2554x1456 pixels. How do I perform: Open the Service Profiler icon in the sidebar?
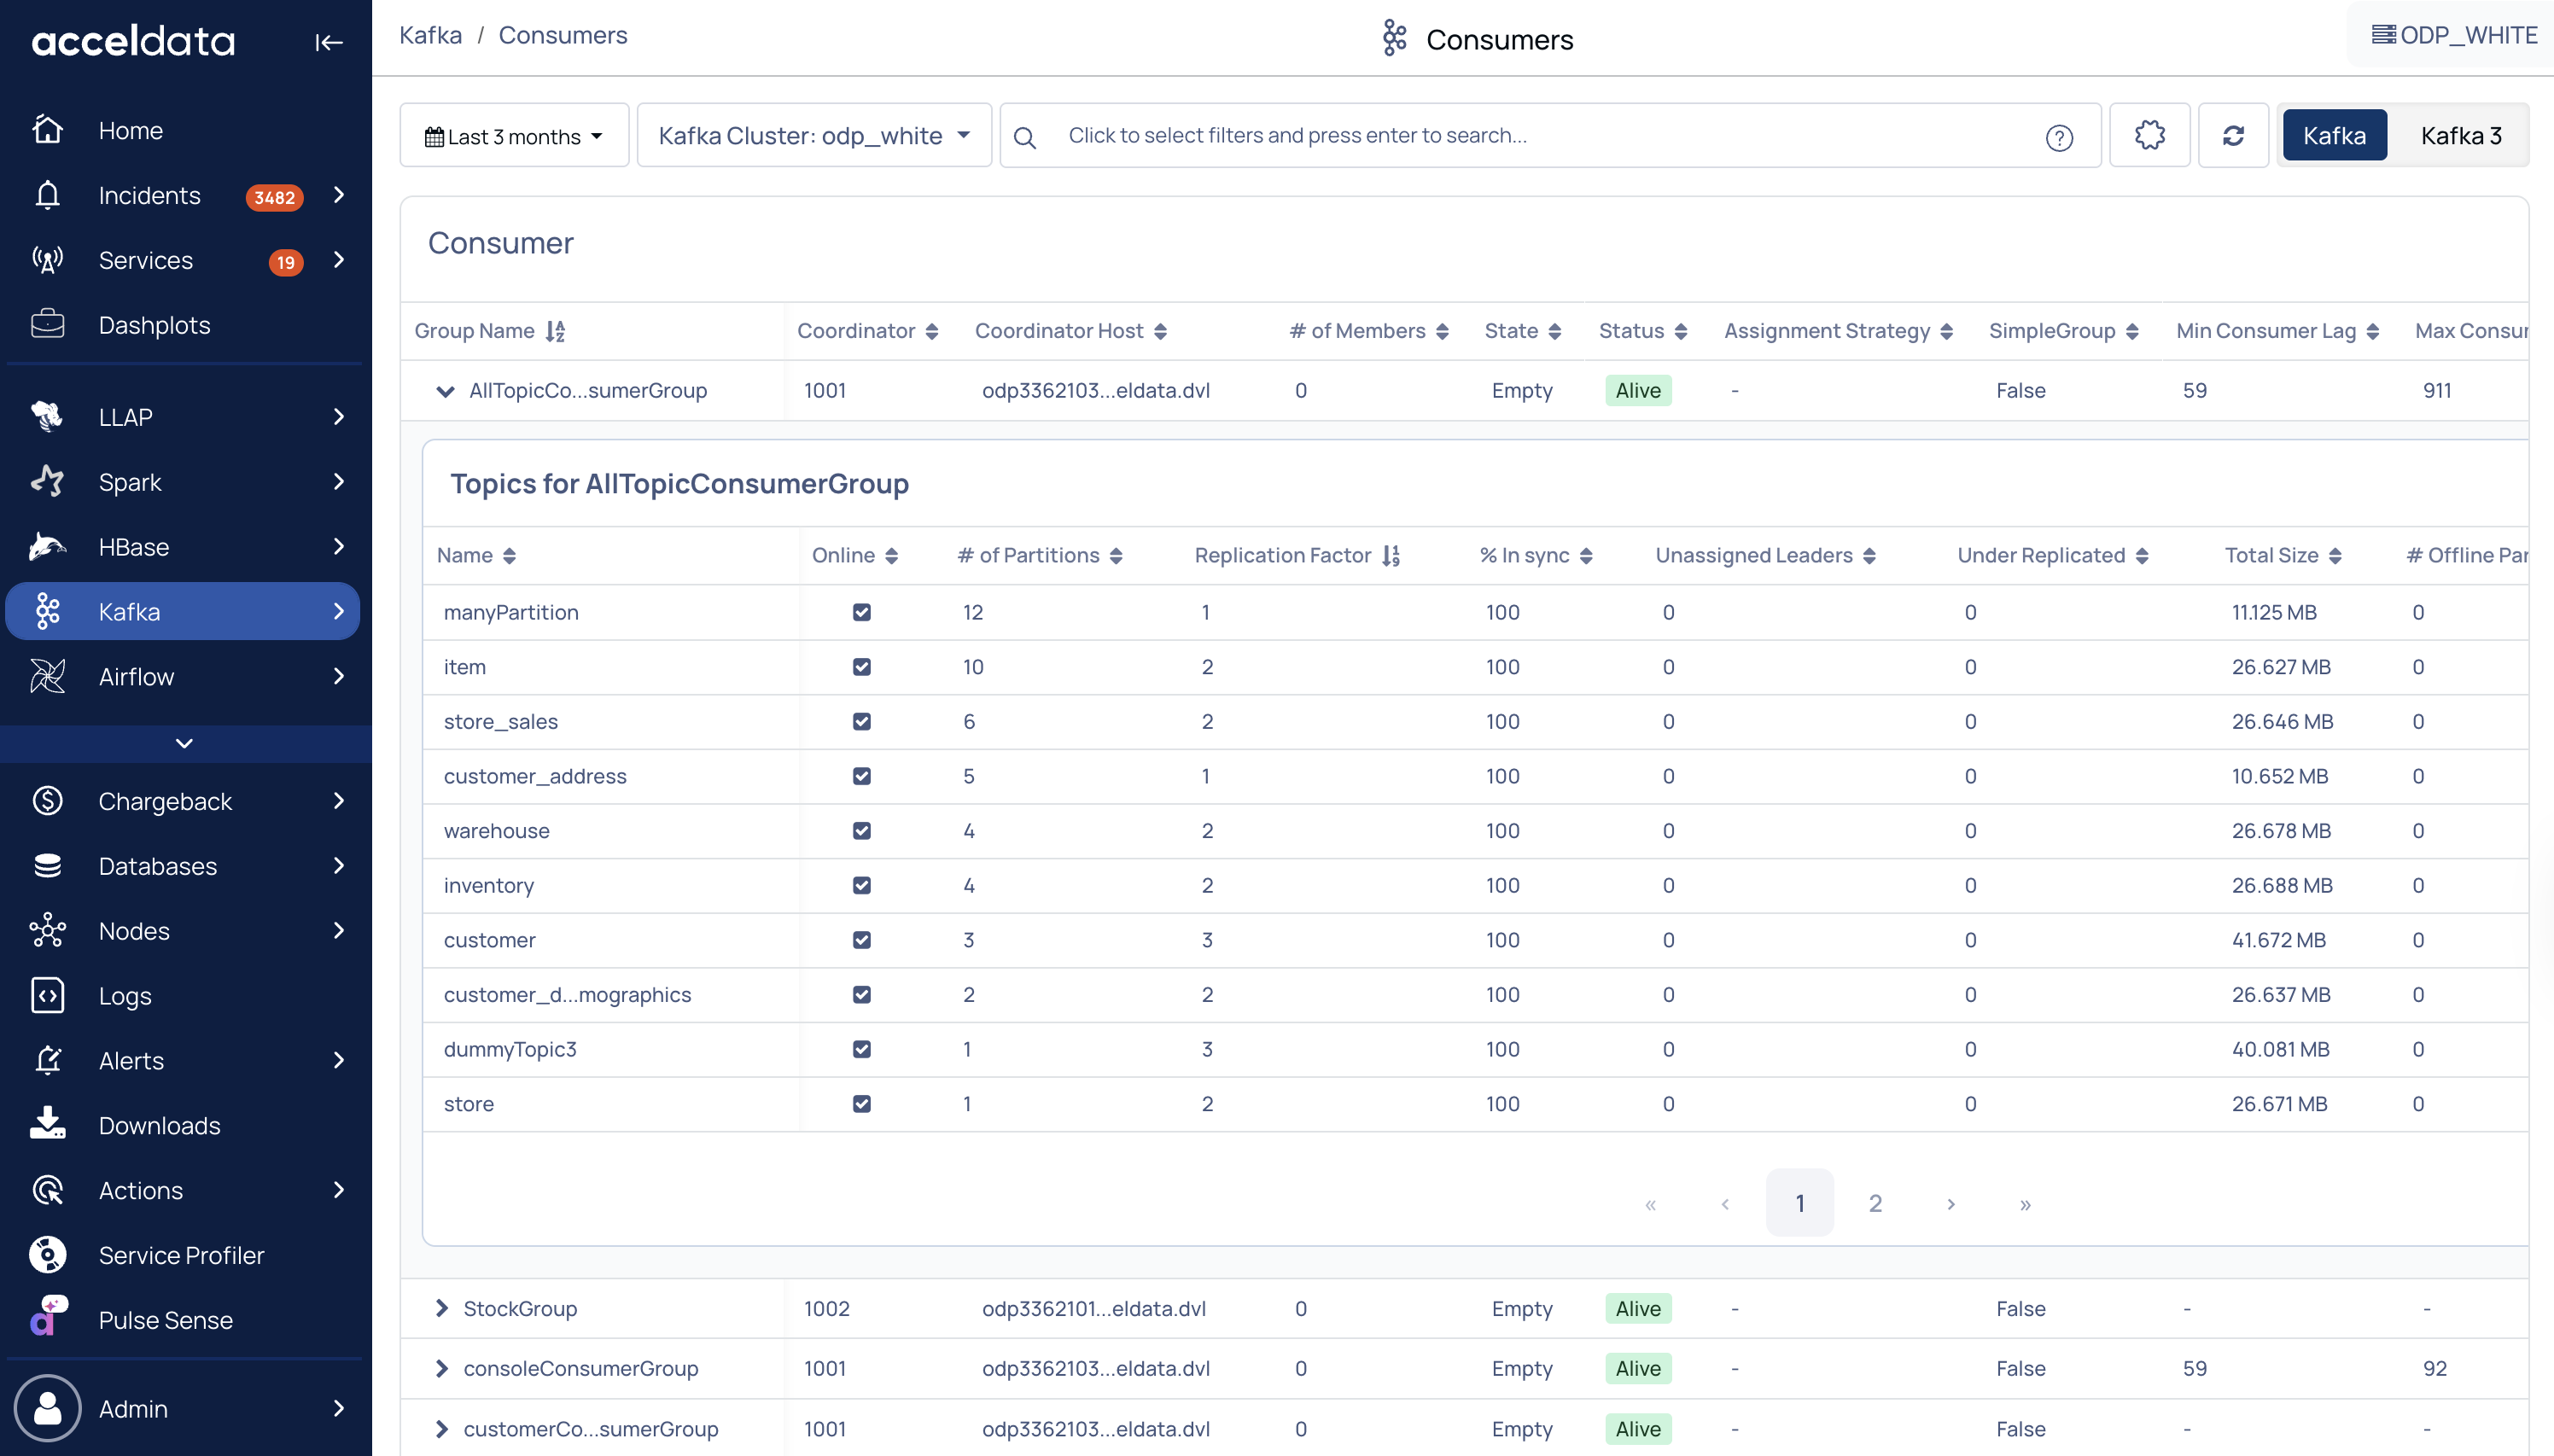tap(47, 1254)
